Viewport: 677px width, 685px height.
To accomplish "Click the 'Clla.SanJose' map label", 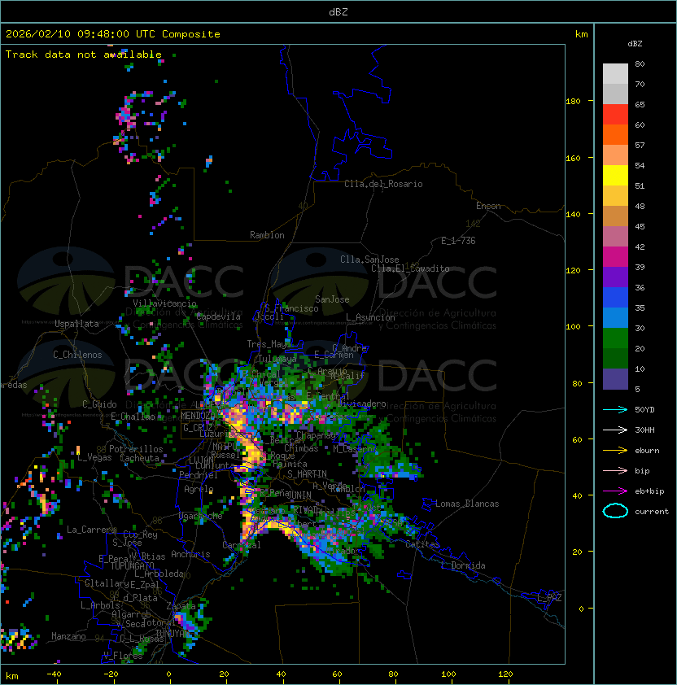I will (369, 260).
